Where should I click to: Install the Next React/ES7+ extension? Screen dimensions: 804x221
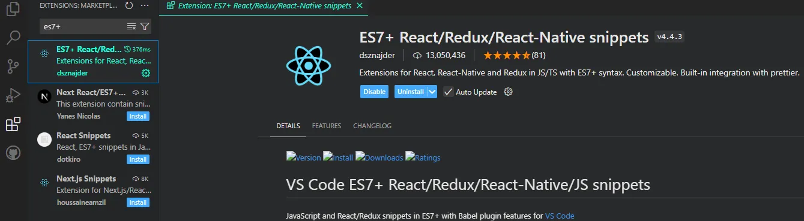(x=138, y=116)
